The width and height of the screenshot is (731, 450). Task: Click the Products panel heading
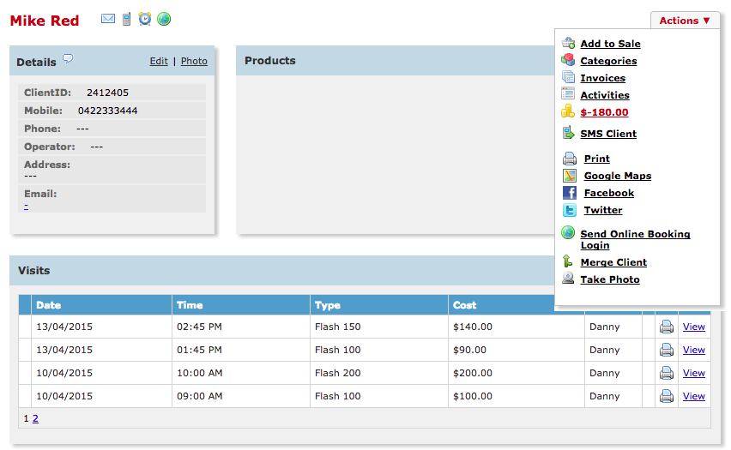click(x=270, y=61)
